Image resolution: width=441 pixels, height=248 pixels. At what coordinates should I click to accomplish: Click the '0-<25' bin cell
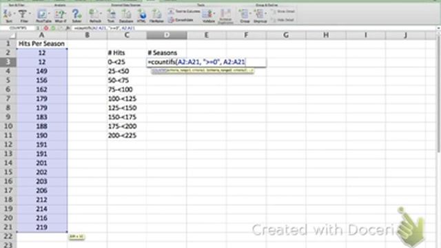[x=127, y=62]
